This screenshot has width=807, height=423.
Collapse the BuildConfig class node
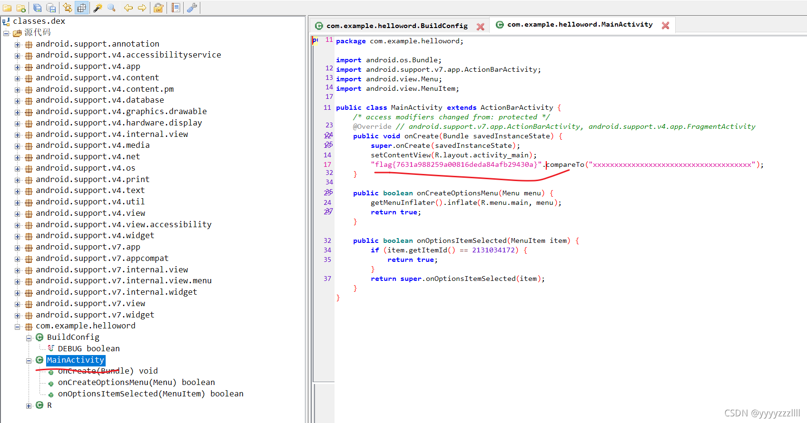click(29, 338)
